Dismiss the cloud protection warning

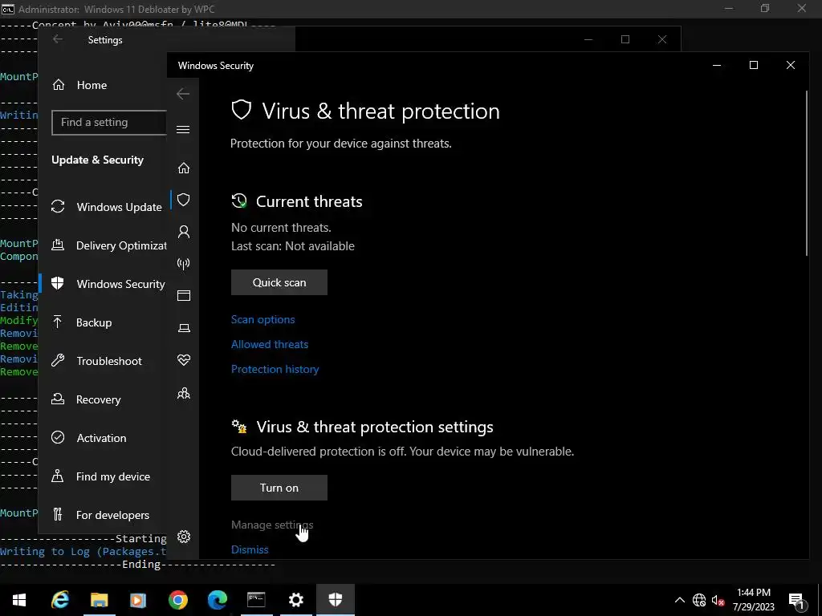pyautogui.click(x=250, y=549)
